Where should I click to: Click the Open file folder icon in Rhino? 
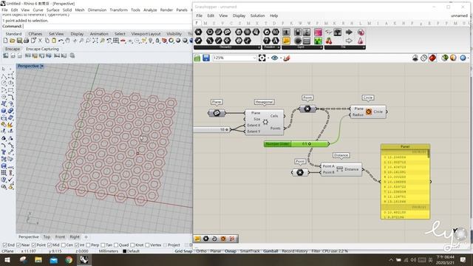point(13,41)
